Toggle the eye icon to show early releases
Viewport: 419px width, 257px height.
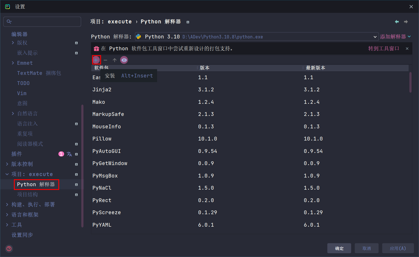124,60
